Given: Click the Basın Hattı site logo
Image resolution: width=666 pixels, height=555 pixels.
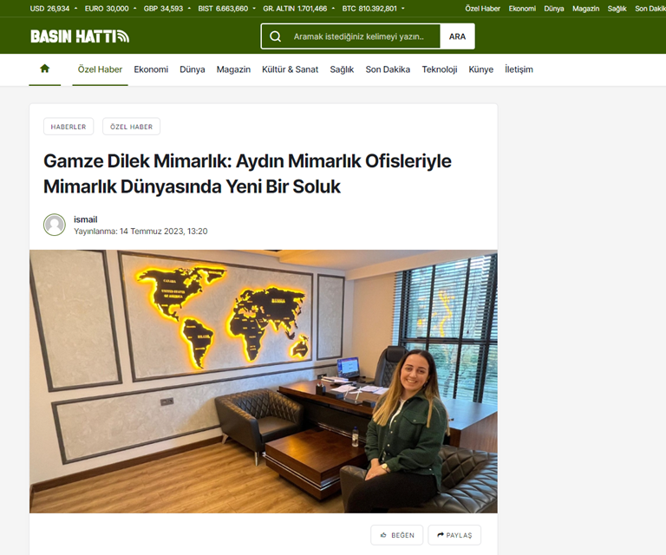Looking at the screenshot, I should pyautogui.click(x=80, y=36).
